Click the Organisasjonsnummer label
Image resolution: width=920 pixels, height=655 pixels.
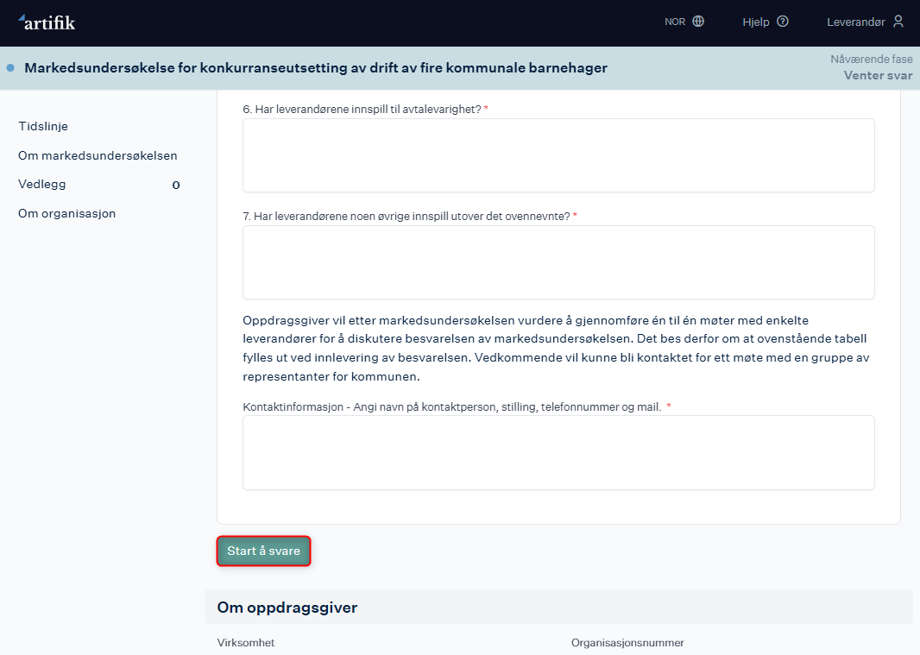pos(627,643)
